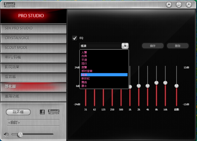
Task: Click the 250 Hz band slider track
Action: click(x=112, y=98)
